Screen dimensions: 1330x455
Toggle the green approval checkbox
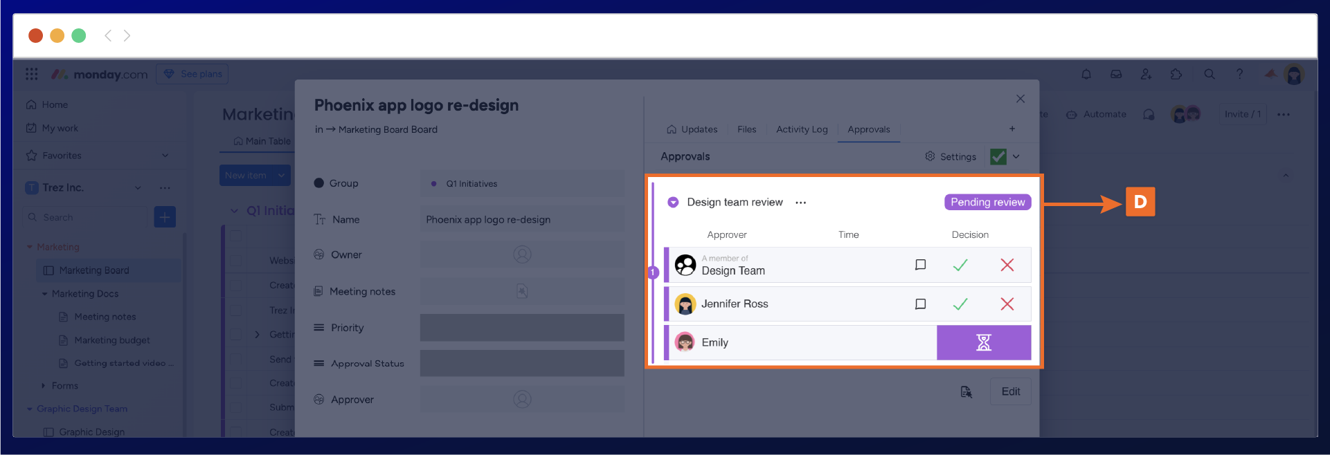point(998,157)
